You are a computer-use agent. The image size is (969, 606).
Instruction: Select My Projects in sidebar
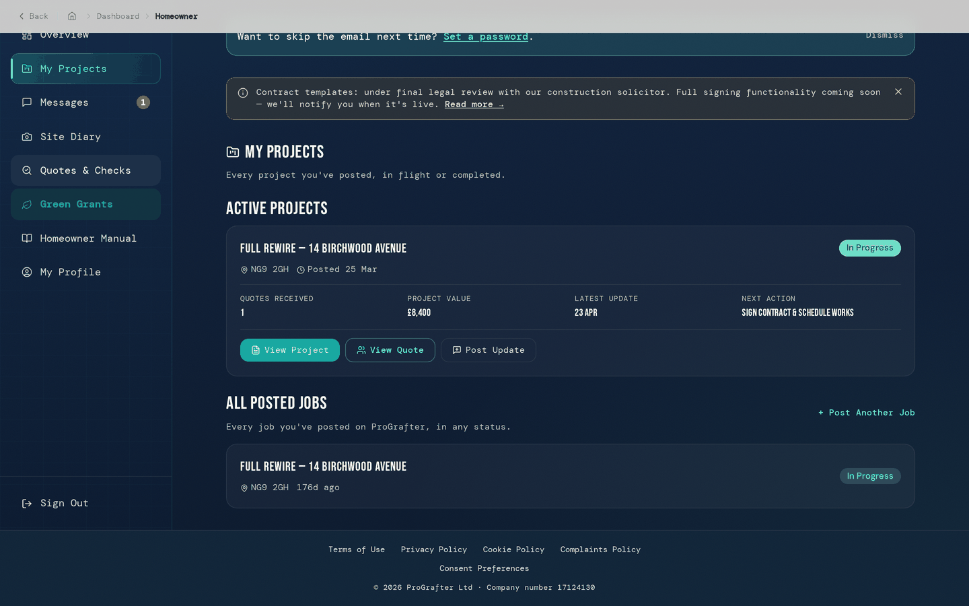coord(85,69)
